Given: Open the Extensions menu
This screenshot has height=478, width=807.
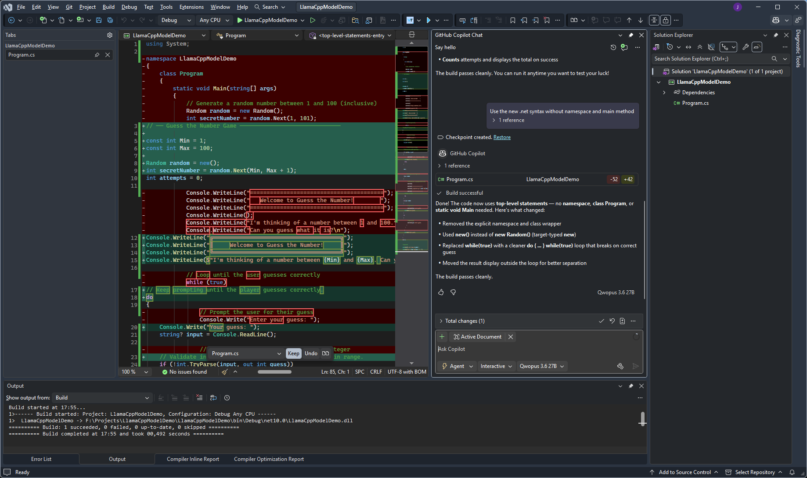Looking at the screenshot, I should (191, 7).
